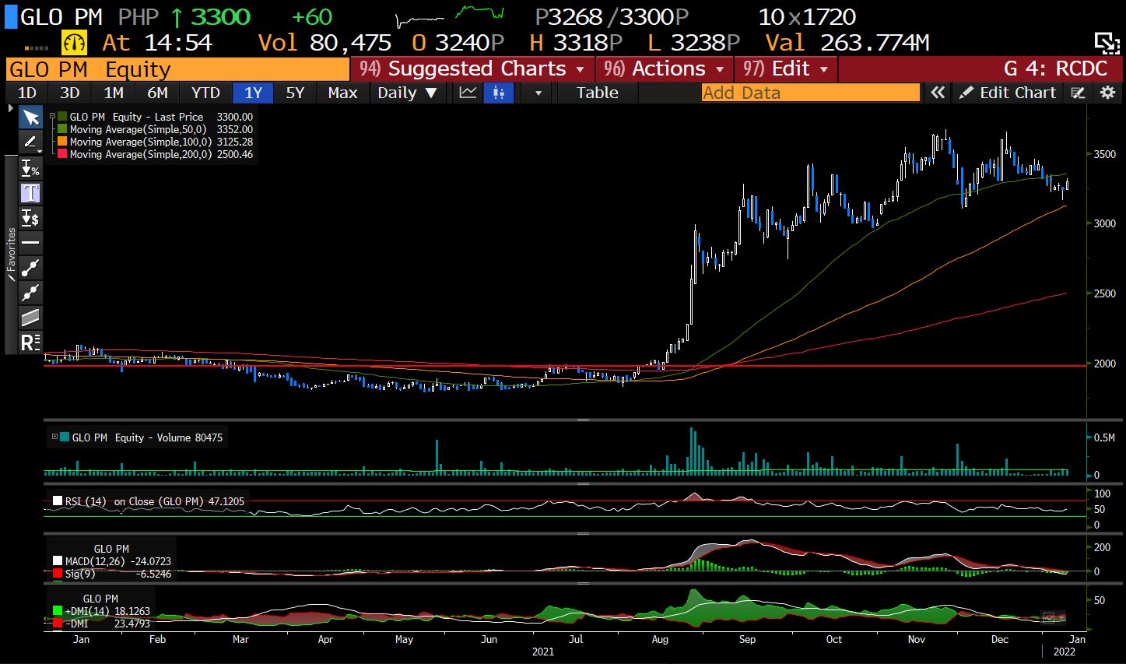Click GLO PM Last Price color swatch
Viewport: 1126px width, 664px height.
click(x=62, y=117)
